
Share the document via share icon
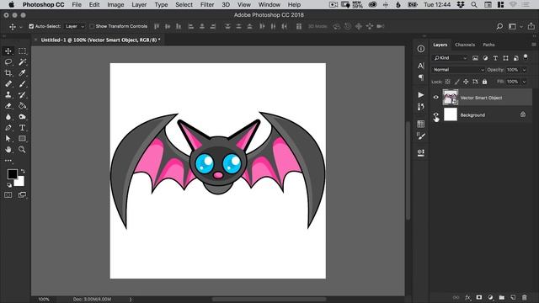[x=531, y=26]
